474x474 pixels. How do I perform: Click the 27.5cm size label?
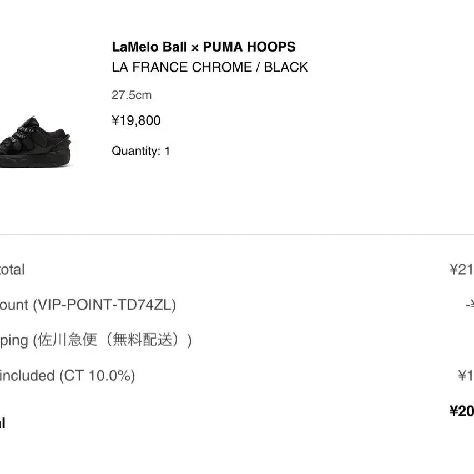[132, 95]
